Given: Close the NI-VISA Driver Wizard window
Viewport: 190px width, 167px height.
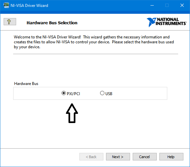Looking at the screenshot, I should tap(182, 5).
